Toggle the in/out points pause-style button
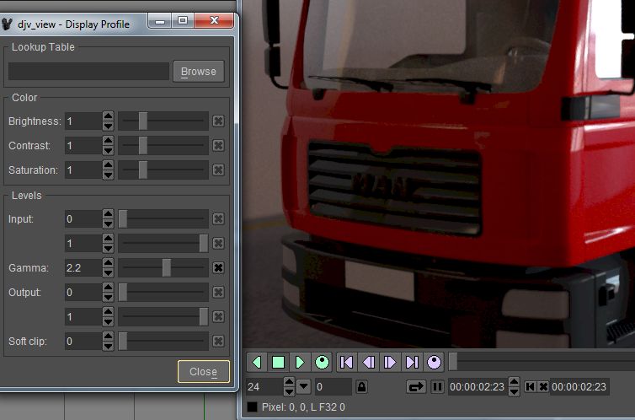 437,386
